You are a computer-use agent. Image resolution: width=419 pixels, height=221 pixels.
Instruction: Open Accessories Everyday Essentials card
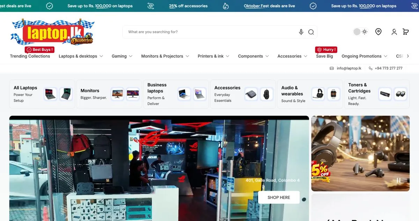[243, 94]
